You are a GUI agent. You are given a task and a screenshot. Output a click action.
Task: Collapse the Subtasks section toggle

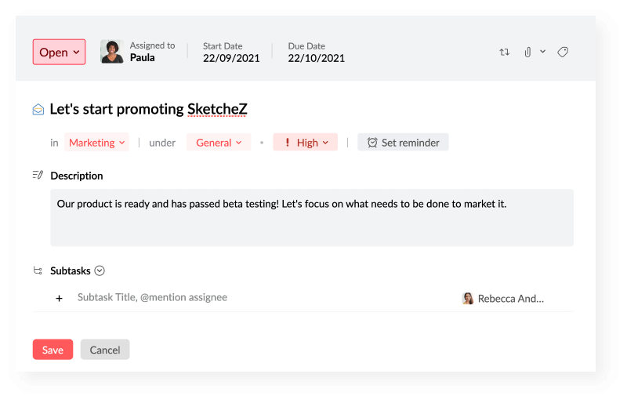pos(100,271)
